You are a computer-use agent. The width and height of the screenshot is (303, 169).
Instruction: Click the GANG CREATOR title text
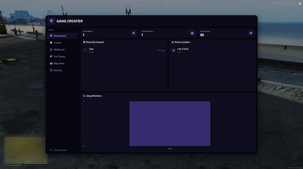point(69,21)
